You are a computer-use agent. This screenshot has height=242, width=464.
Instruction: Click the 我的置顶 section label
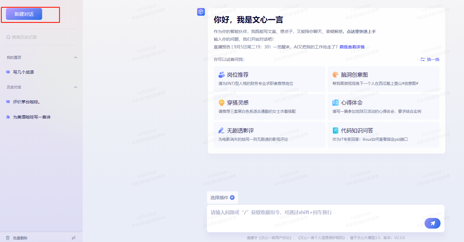point(14,58)
